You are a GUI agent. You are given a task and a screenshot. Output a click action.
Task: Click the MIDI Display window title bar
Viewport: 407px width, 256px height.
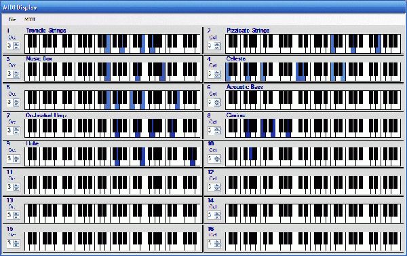tap(203, 7)
